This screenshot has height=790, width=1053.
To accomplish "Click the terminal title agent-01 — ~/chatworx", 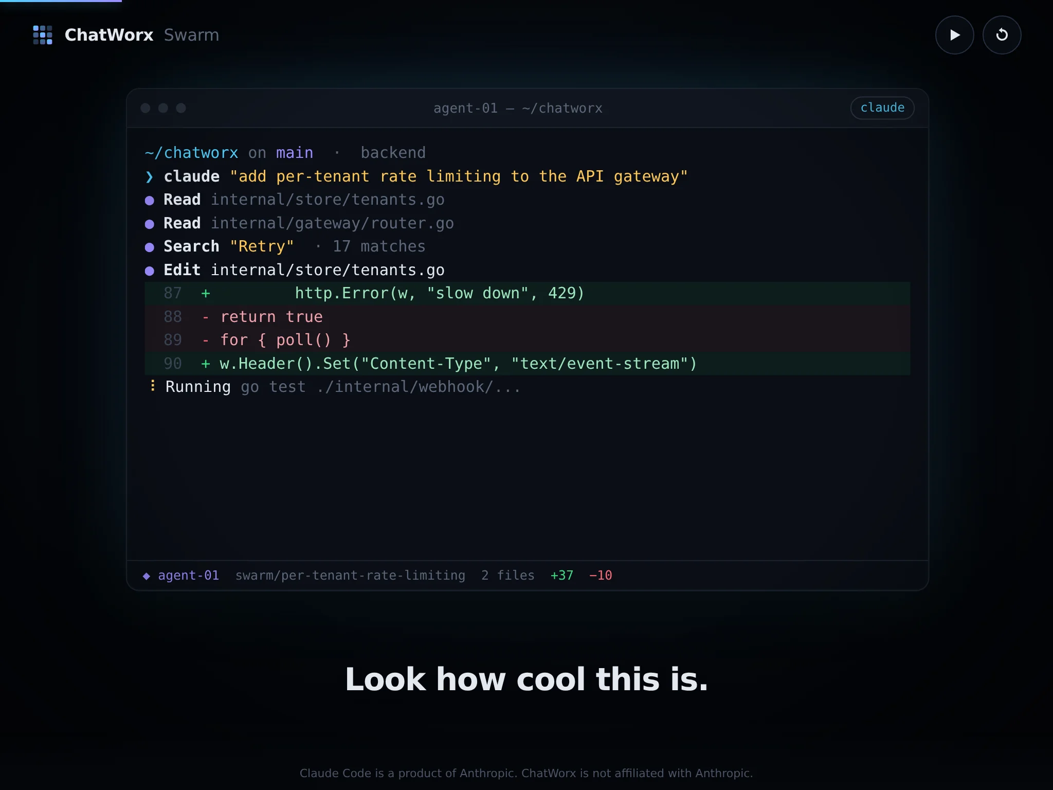I will tap(518, 108).
